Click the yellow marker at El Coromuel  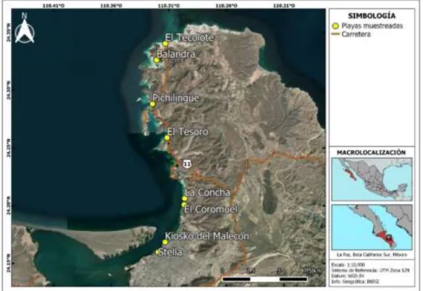[x=184, y=204]
